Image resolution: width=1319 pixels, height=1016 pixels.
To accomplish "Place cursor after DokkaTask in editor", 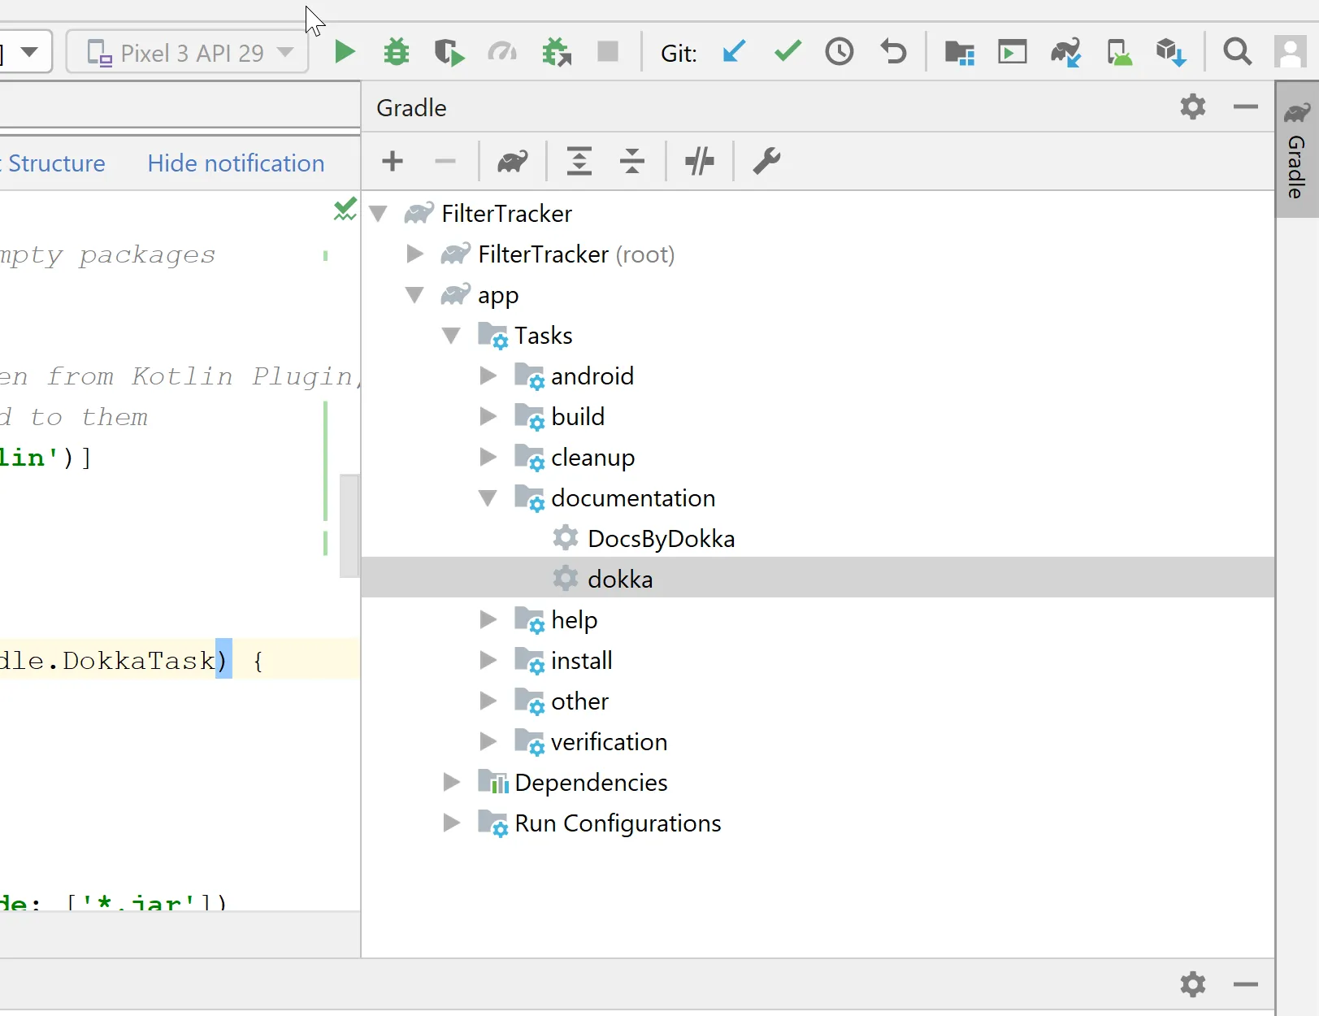I will click(215, 660).
